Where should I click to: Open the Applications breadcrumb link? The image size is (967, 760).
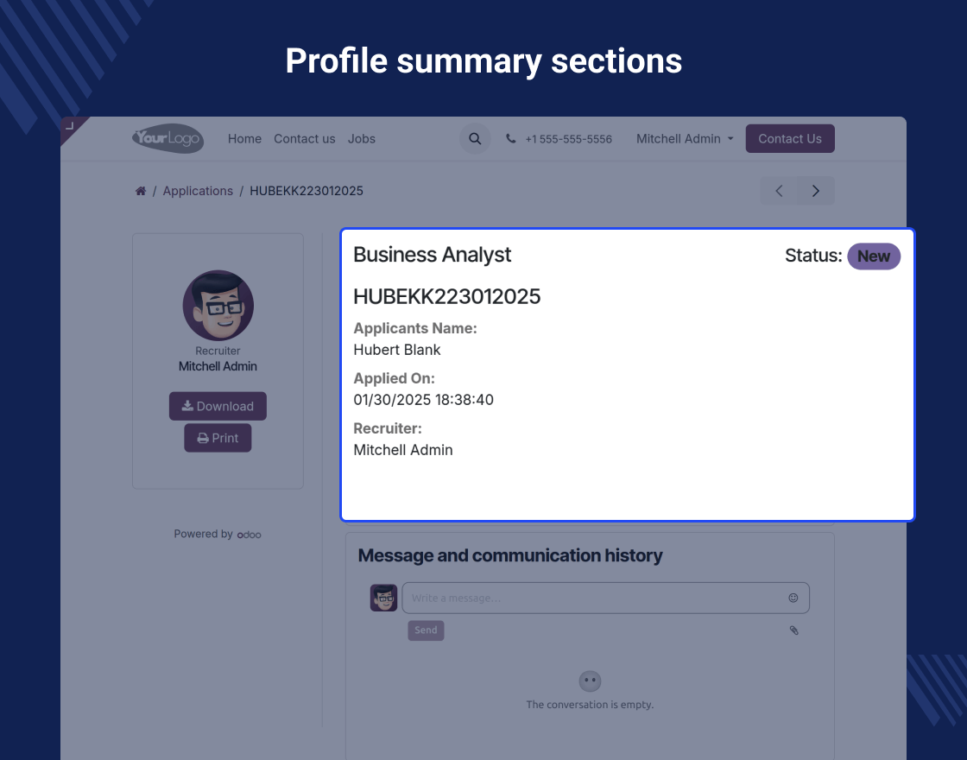point(198,191)
